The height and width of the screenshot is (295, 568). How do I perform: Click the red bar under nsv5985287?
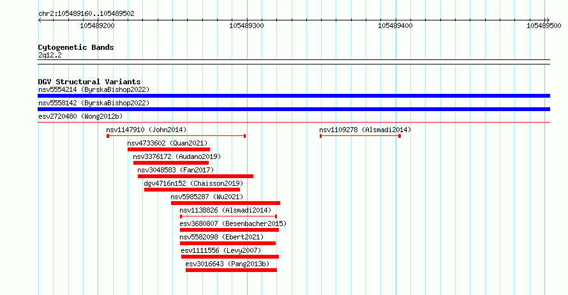226,203
